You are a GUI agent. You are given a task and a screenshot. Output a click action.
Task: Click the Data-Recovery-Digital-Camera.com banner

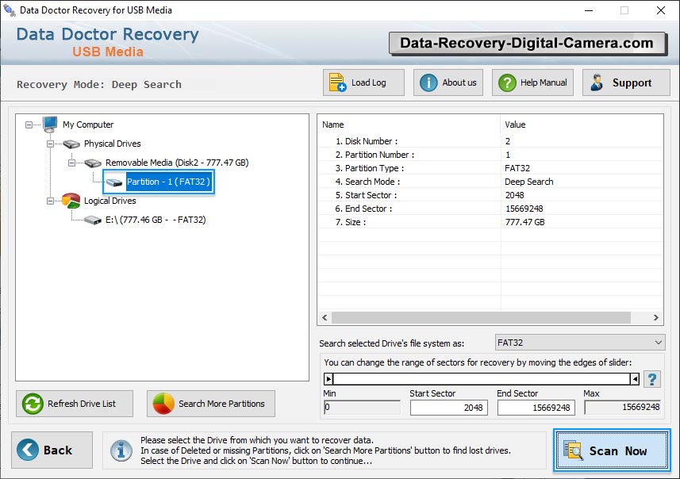(528, 44)
